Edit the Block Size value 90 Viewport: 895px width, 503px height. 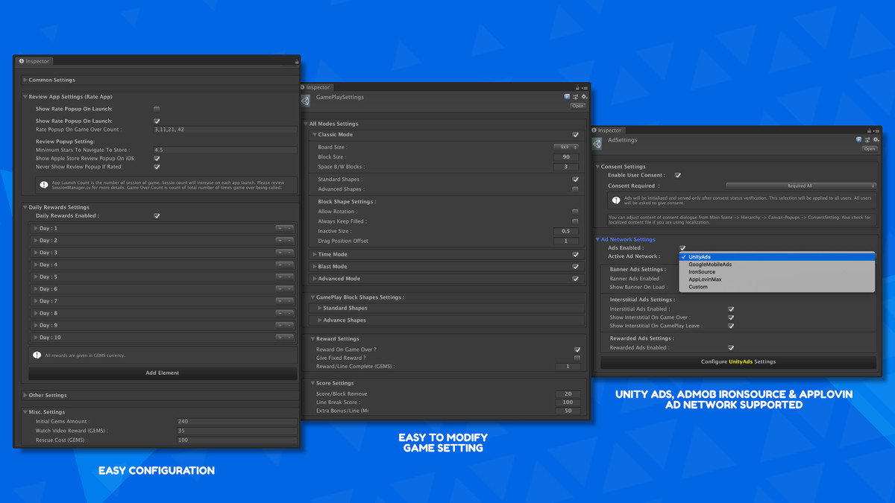pos(566,157)
